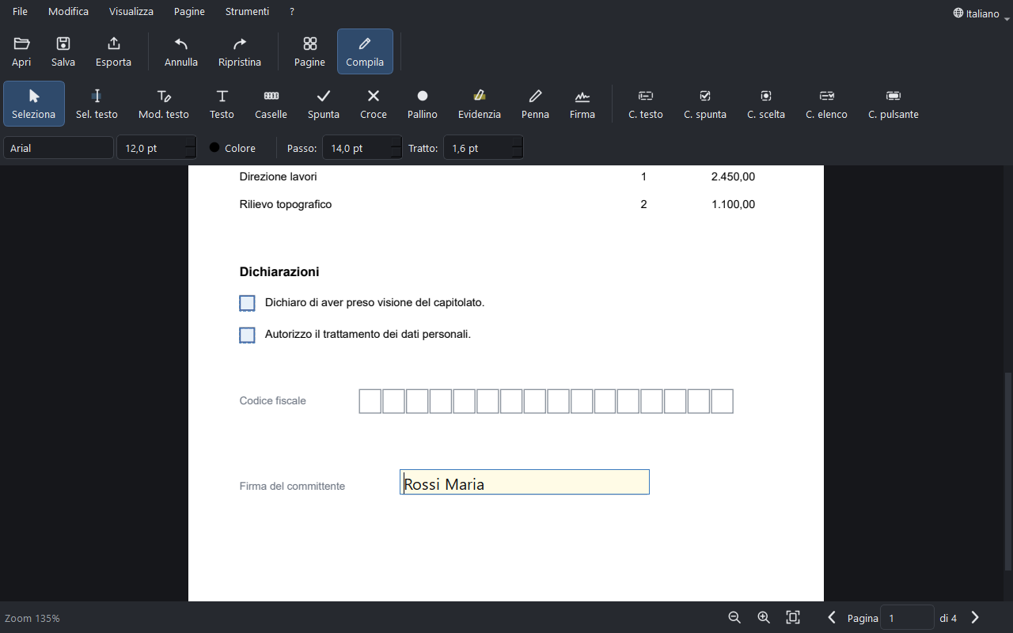
Task: Click the Pagina number field
Action: tap(907, 618)
